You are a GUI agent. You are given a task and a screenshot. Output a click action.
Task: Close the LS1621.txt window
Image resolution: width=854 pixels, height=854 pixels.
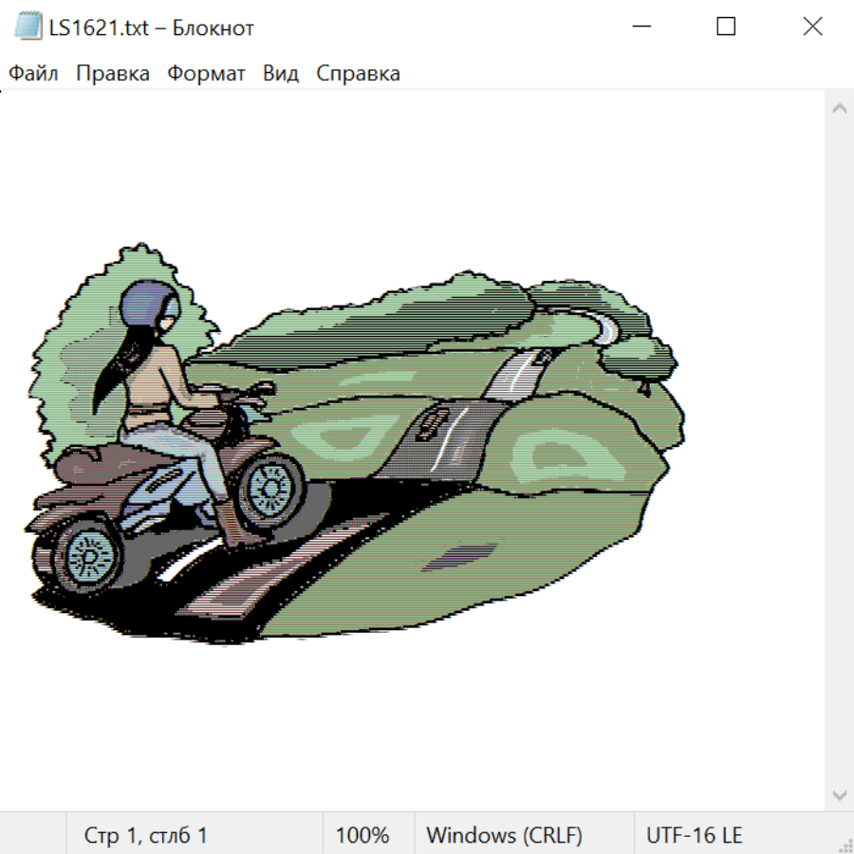(812, 27)
